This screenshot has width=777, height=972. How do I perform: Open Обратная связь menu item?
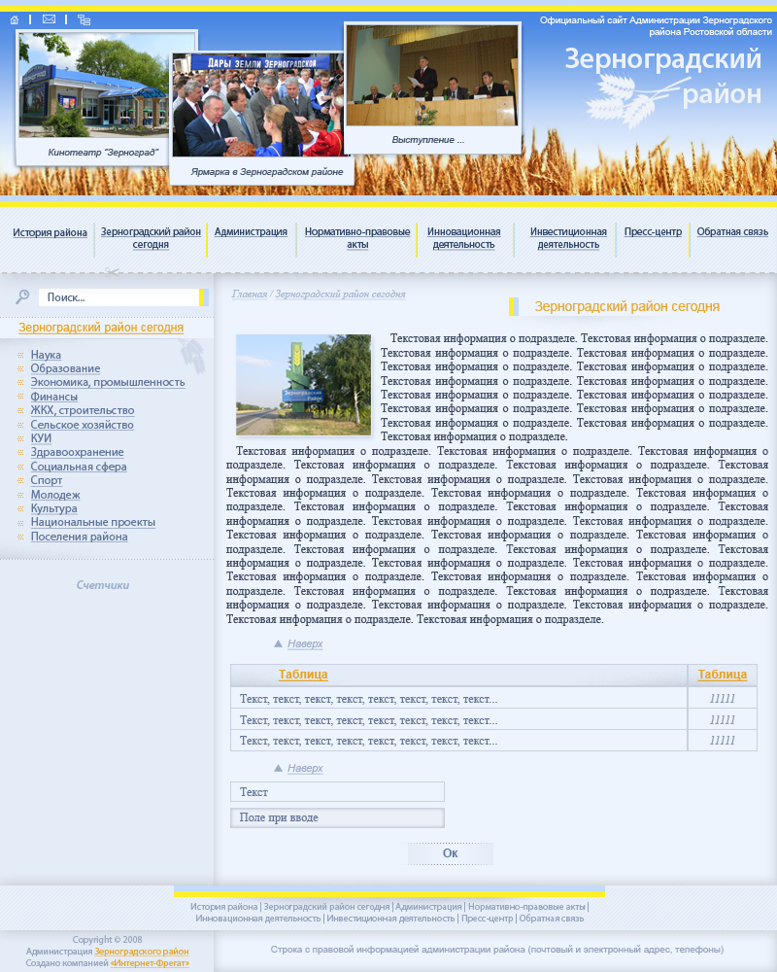click(x=732, y=232)
